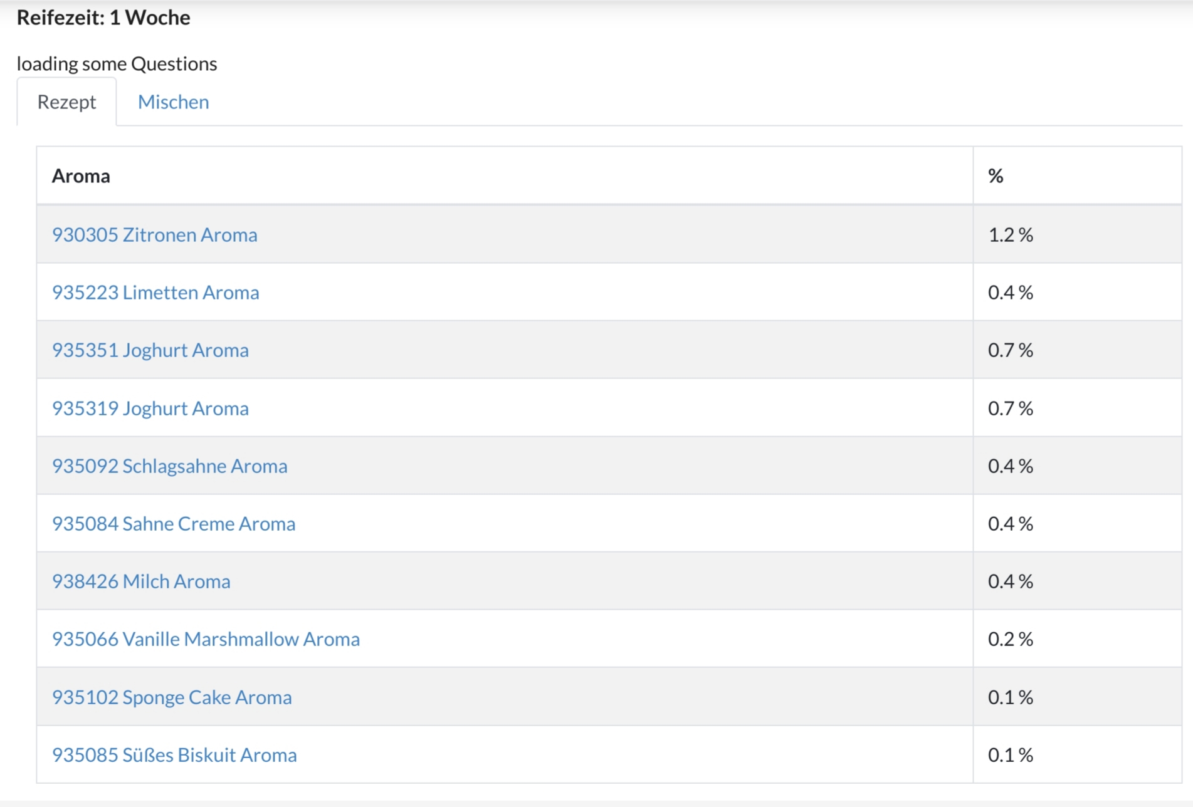Click the 935319 Joghurt Aroma link
The height and width of the screenshot is (807, 1193).
[x=150, y=408]
